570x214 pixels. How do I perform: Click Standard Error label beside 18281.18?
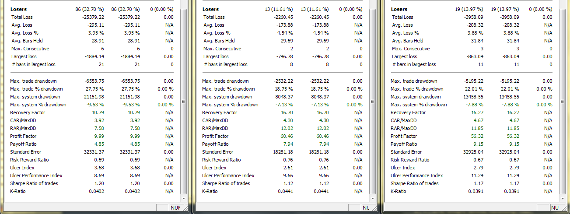218,152
